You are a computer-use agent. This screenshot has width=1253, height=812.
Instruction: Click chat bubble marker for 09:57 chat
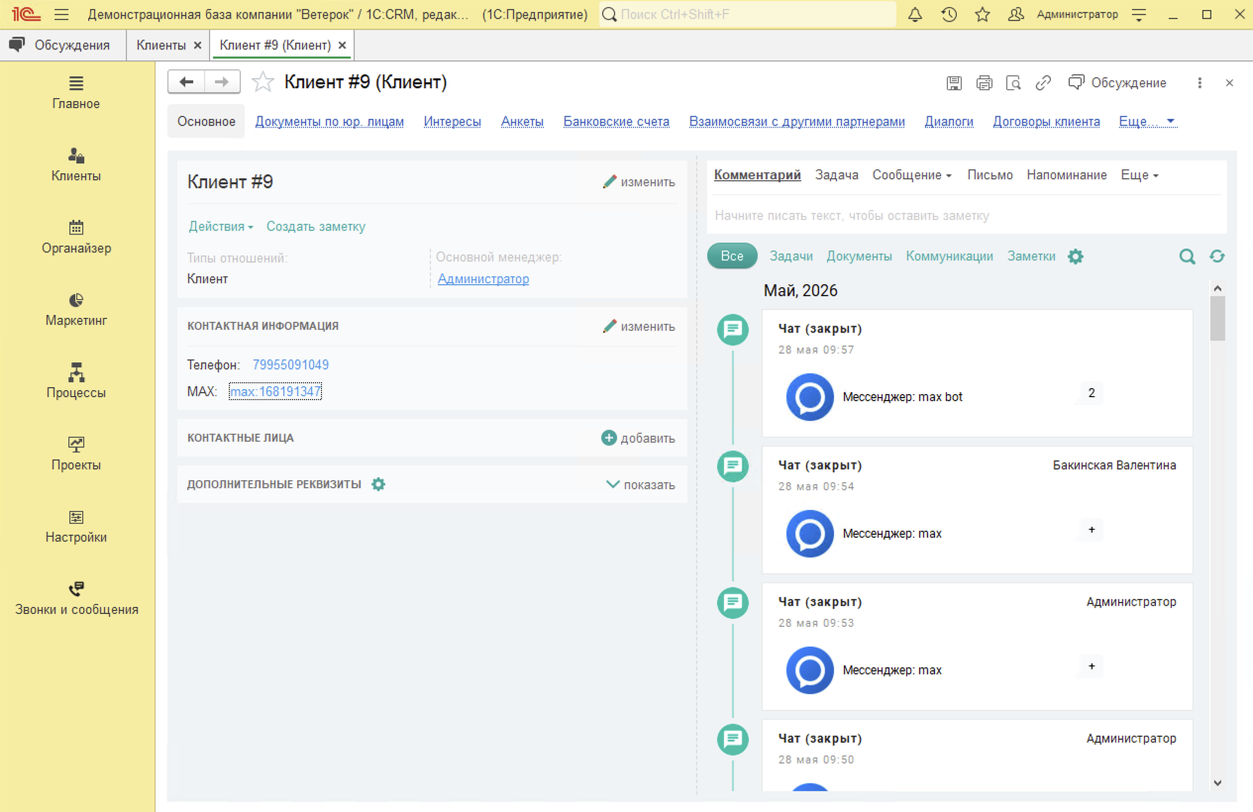point(733,330)
